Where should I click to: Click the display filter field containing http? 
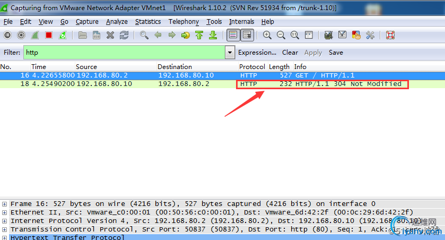(124, 53)
